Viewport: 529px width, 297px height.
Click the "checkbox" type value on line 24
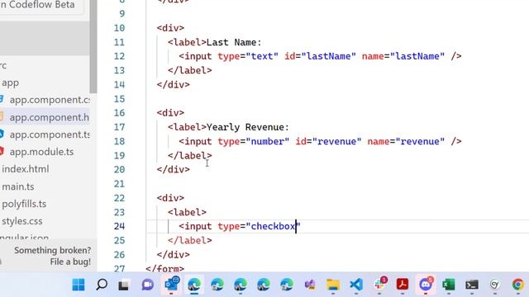tap(273, 226)
